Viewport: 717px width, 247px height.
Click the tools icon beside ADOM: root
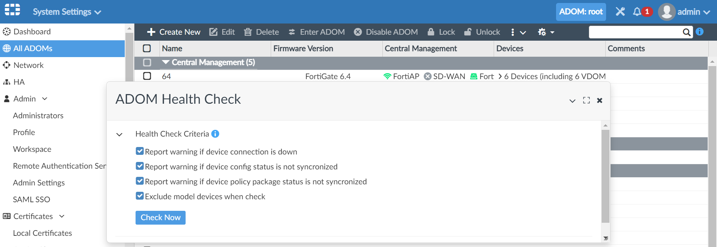(x=620, y=12)
